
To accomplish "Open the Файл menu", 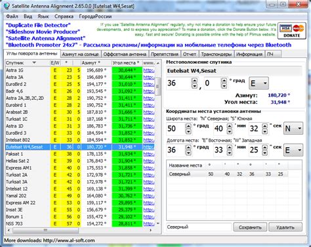I will coord(12,16).
